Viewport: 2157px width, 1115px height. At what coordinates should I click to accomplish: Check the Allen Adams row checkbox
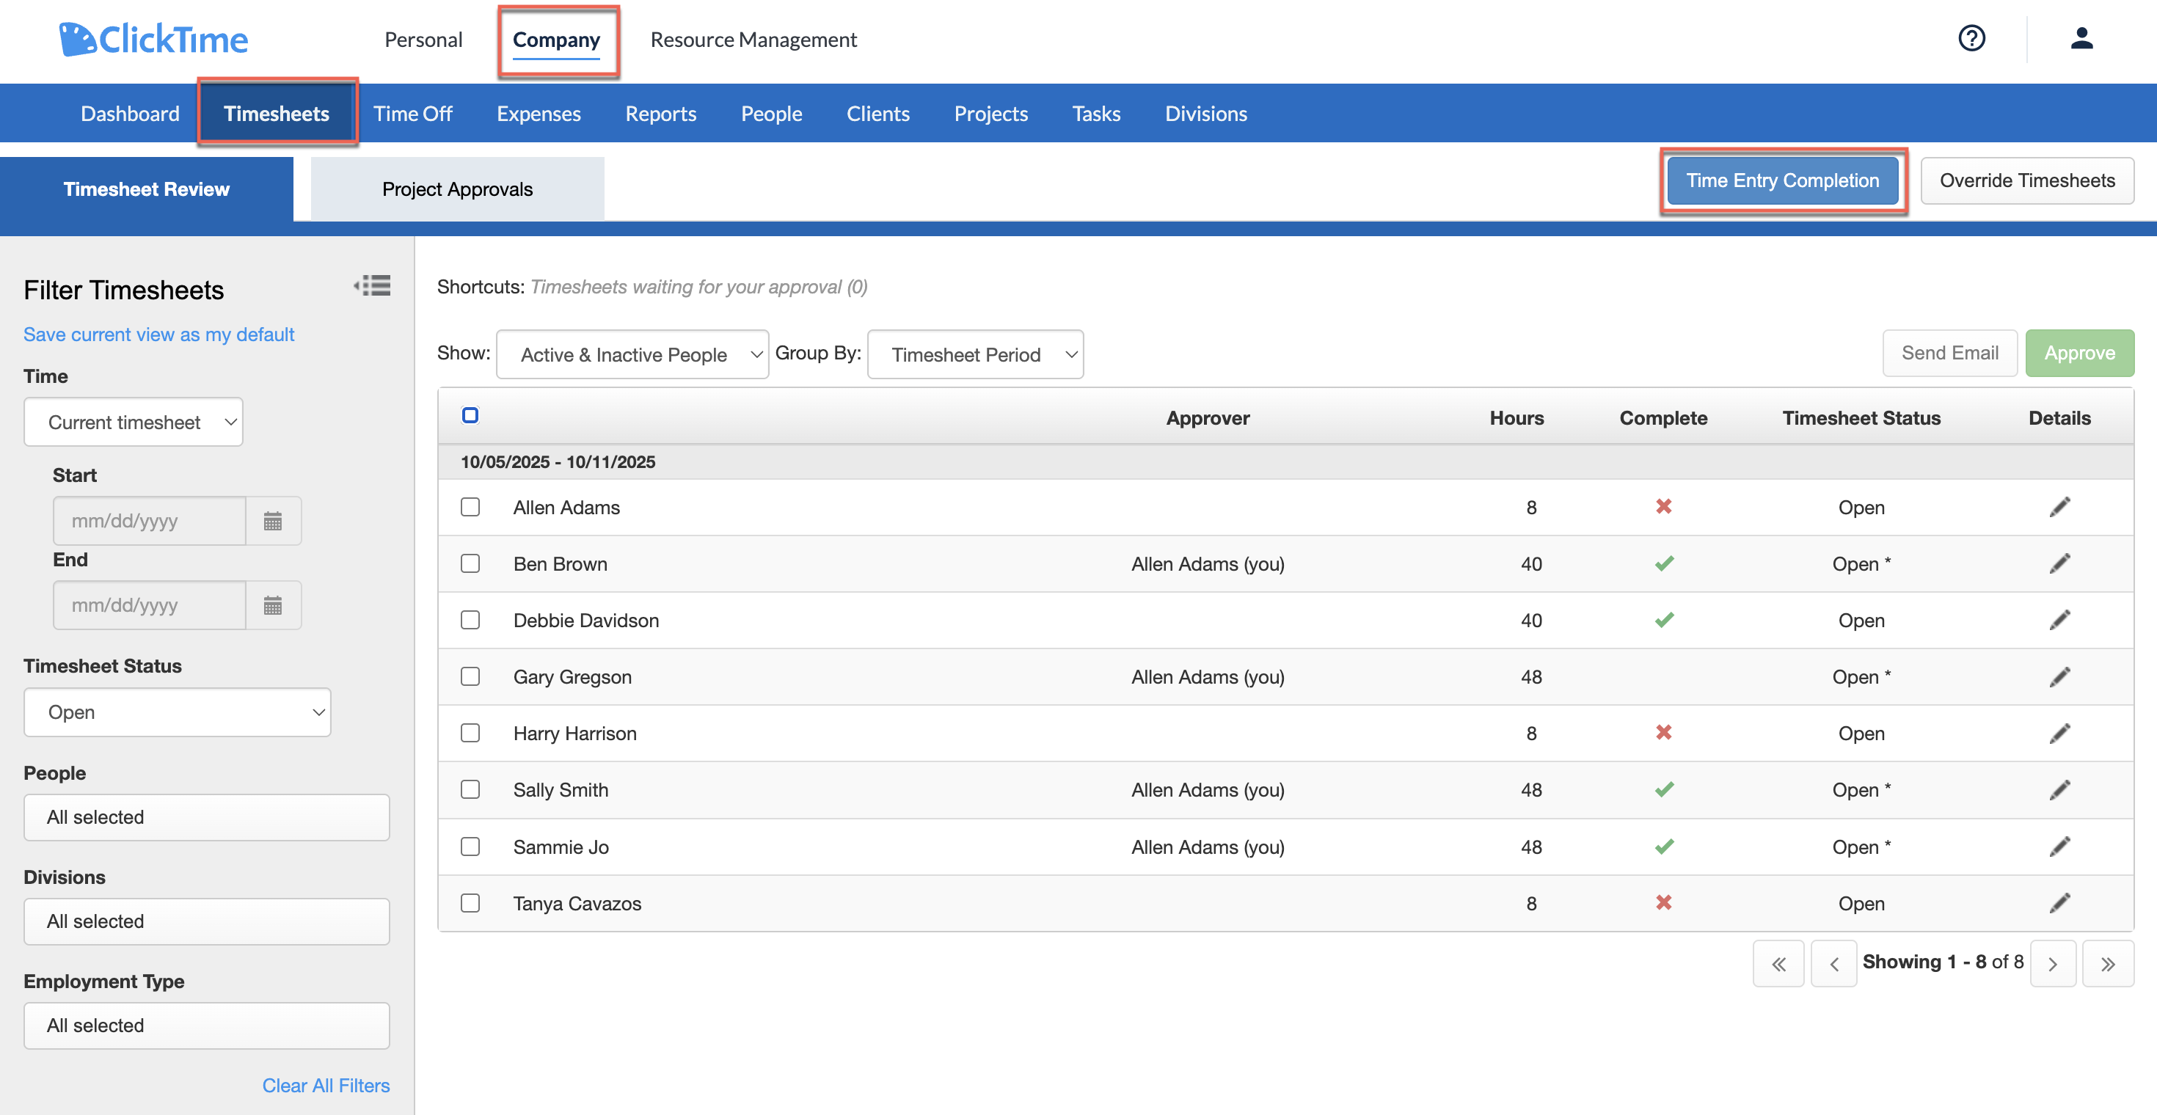pos(470,506)
